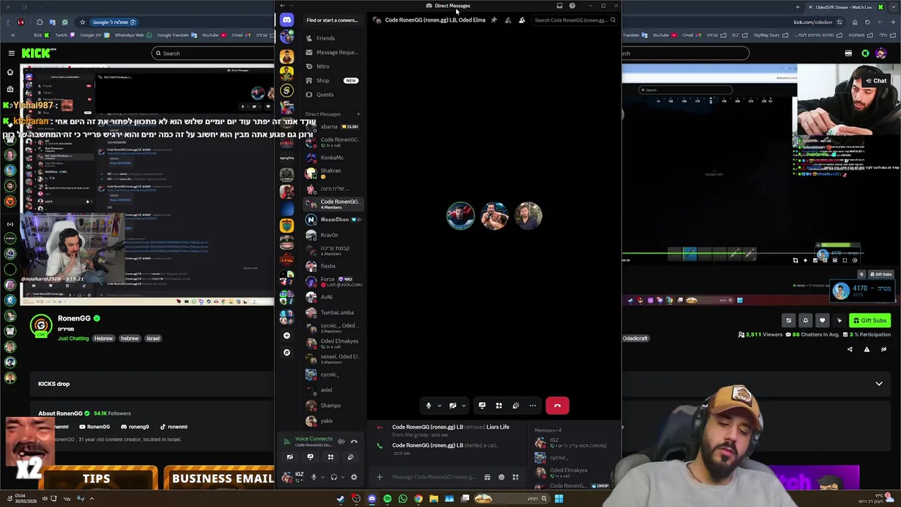The width and height of the screenshot is (901, 507).
Task: Turn on camera in voice panel
Action: pos(289,458)
